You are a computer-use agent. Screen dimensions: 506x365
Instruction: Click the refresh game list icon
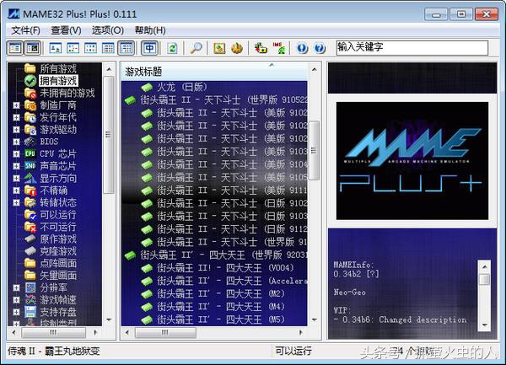[x=172, y=48]
